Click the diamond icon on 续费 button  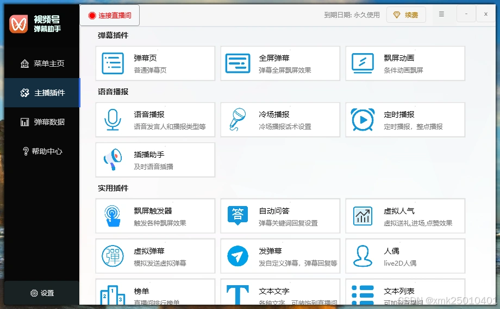pos(396,15)
